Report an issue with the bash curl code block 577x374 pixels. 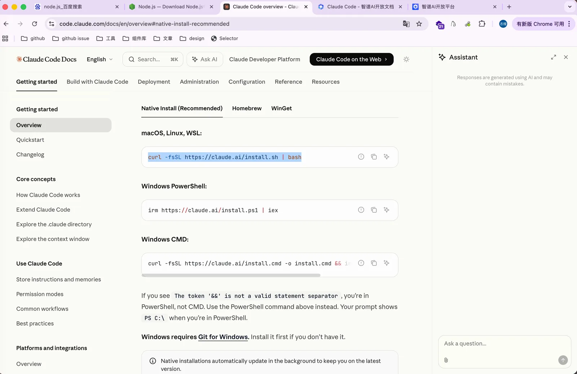click(x=361, y=157)
